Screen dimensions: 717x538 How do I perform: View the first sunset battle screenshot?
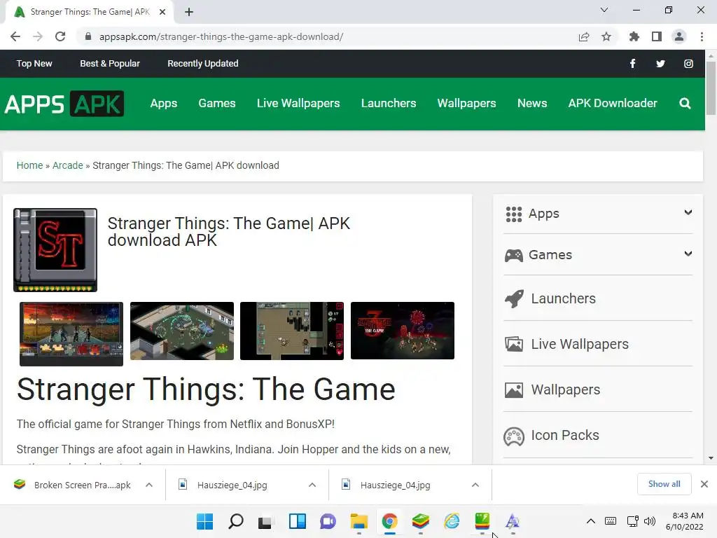pyautogui.click(x=71, y=333)
